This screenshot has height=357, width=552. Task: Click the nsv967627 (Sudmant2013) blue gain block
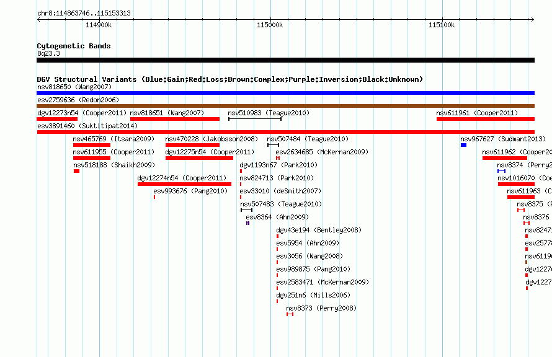[x=464, y=145]
